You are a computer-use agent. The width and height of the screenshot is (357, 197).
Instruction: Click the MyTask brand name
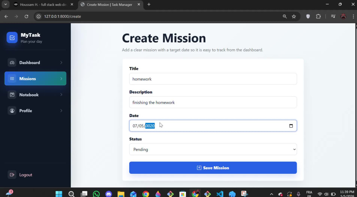coord(30,35)
